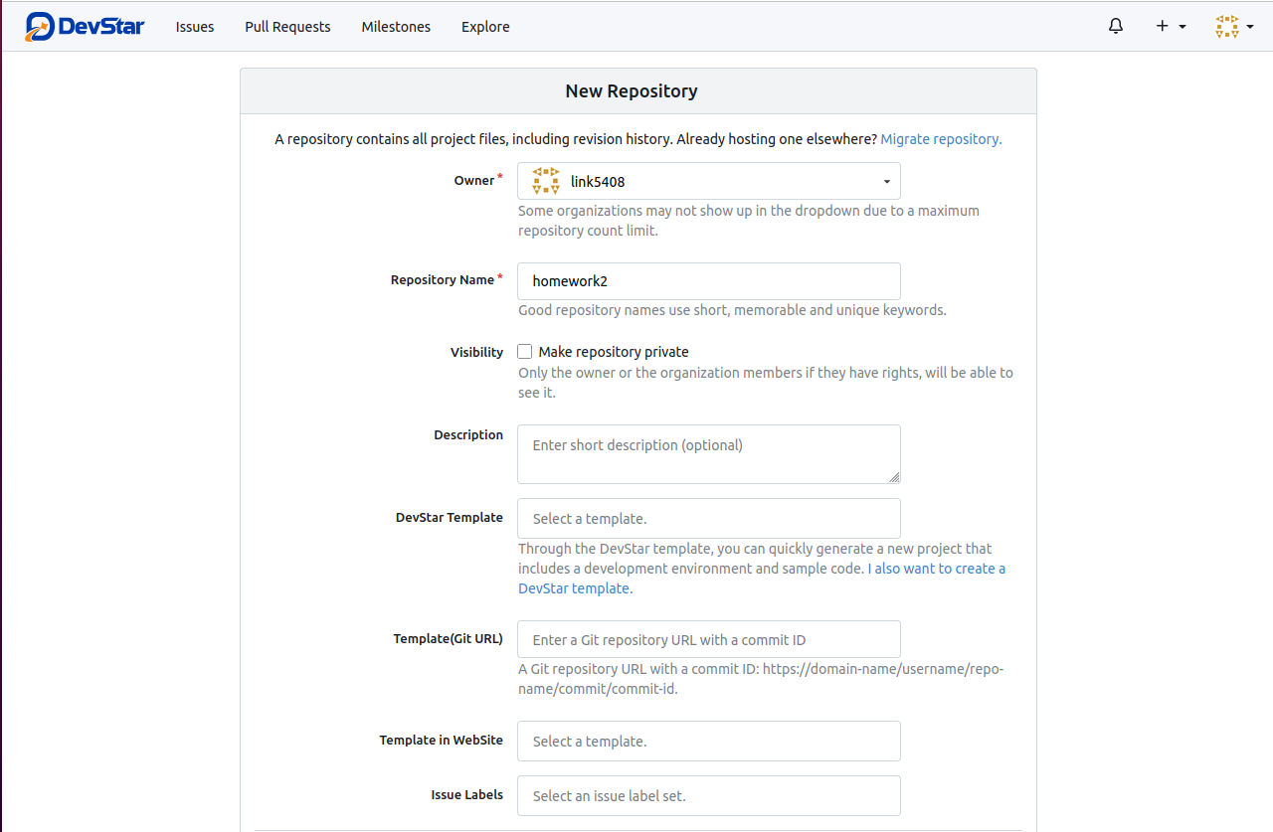Go to the Issues page

point(195,27)
